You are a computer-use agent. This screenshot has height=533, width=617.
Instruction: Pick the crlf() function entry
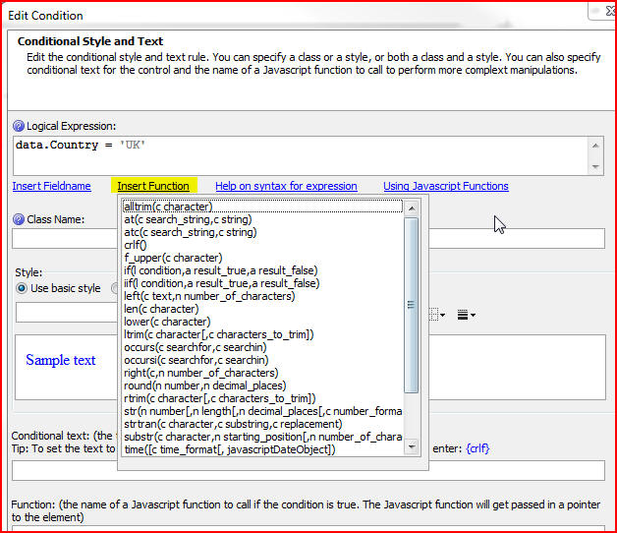(x=262, y=245)
